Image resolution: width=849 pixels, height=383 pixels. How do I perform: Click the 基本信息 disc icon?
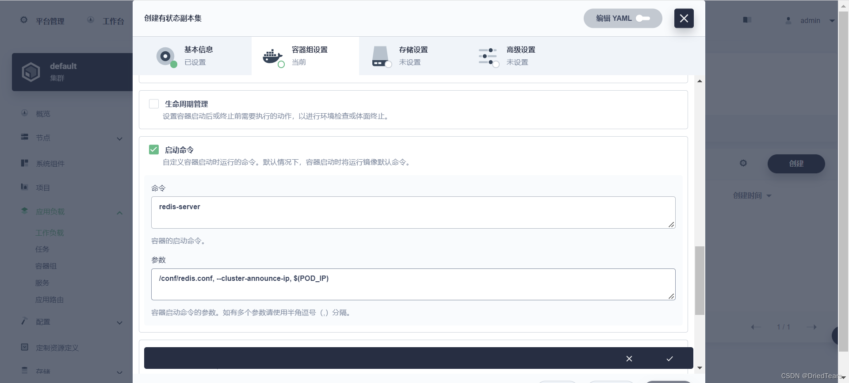point(166,57)
